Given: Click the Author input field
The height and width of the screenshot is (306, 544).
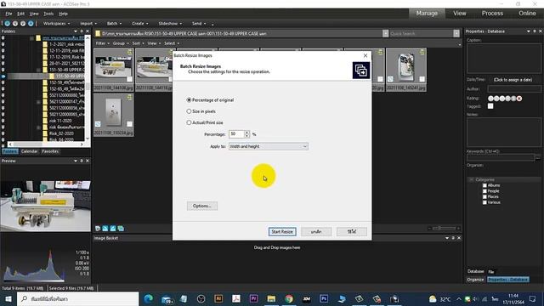Looking at the screenshot, I should (x=514, y=89).
